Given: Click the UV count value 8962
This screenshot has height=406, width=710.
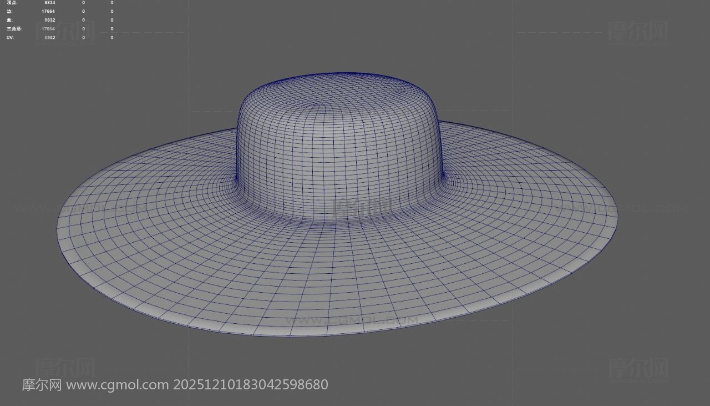Looking at the screenshot, I should point(50,37).
